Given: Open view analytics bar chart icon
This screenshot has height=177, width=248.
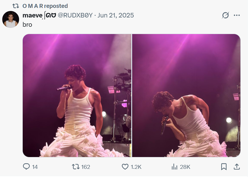Looking at the screenshot, I should click(x=174, y=167).
